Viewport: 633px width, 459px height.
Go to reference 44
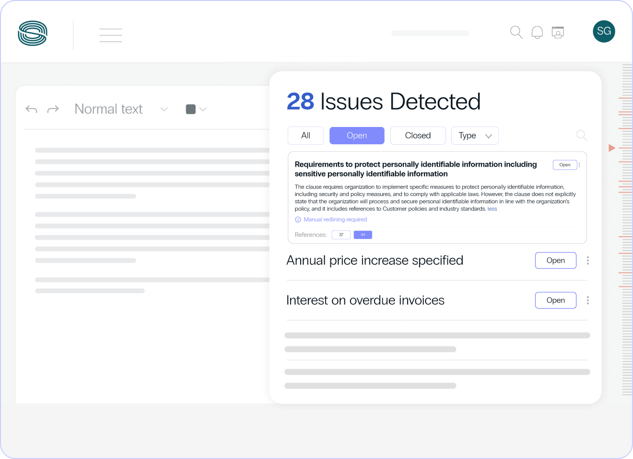(x=363, y=235)
